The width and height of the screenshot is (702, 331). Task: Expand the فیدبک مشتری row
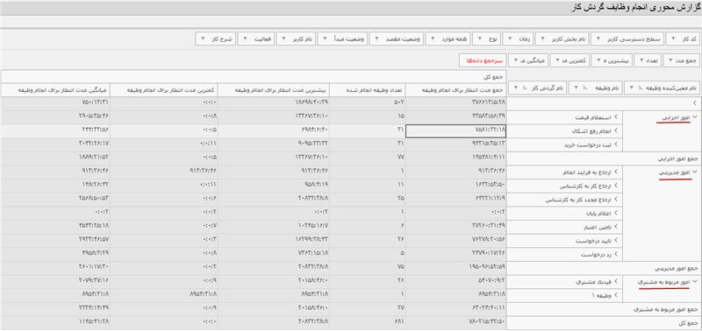(x=616, y=282)
